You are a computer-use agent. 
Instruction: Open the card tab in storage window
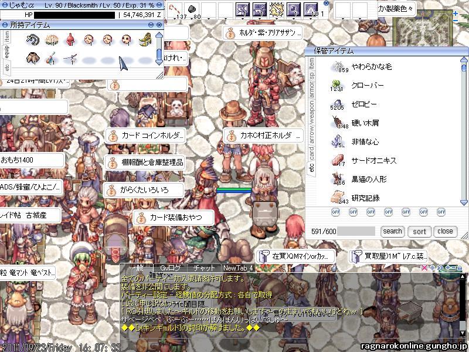pos(312,153)
